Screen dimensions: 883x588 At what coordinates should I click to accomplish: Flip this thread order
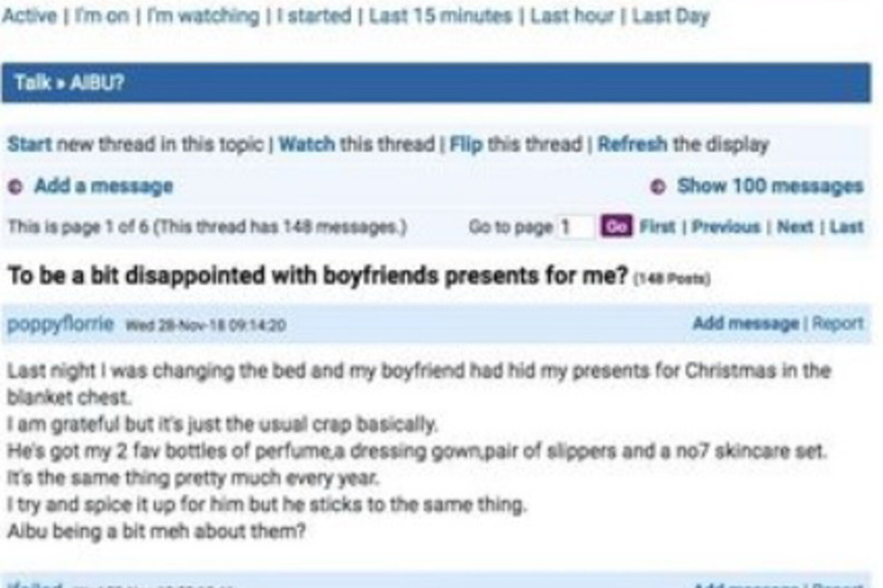[466, 144]
